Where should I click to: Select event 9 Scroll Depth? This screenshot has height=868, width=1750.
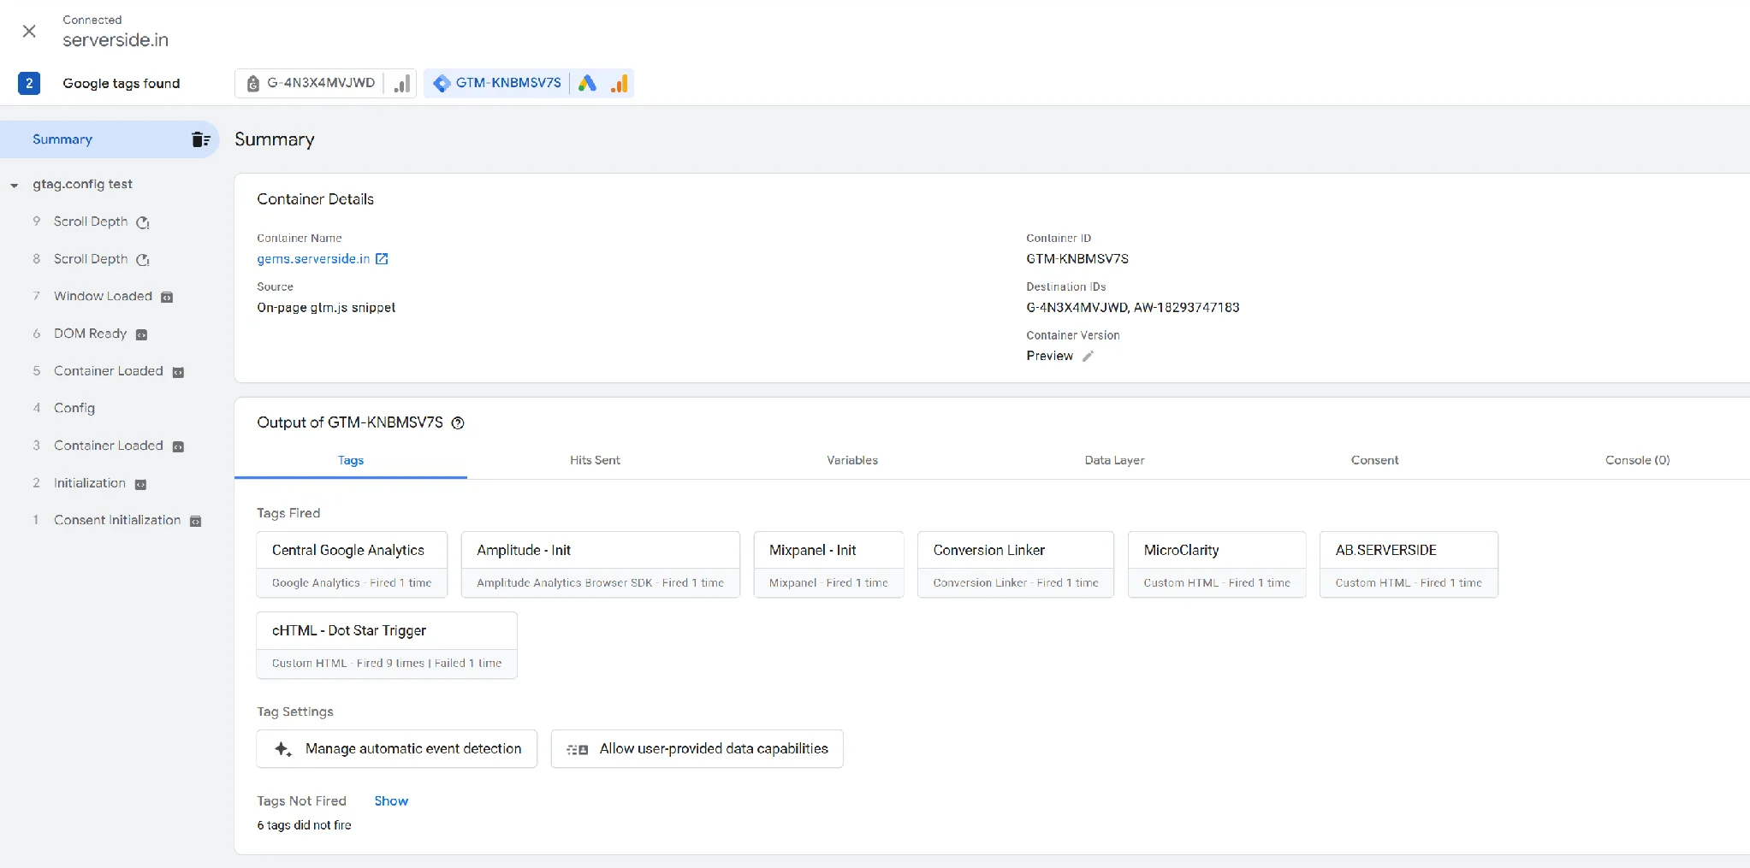(91, 221)
